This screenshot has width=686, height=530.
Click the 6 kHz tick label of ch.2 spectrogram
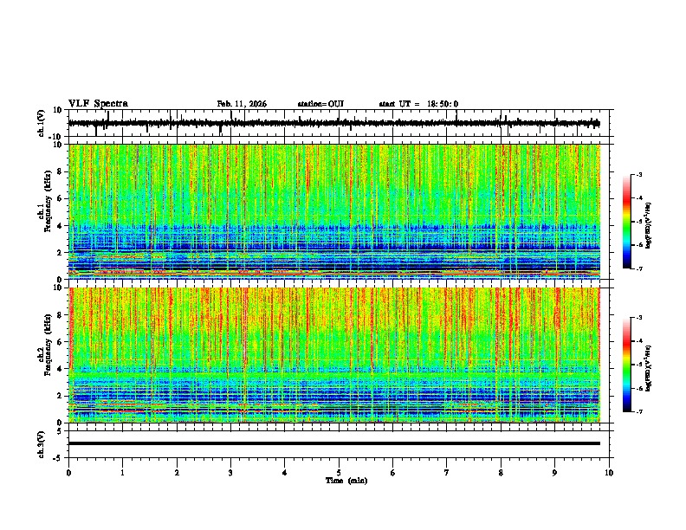click(60, 342)
